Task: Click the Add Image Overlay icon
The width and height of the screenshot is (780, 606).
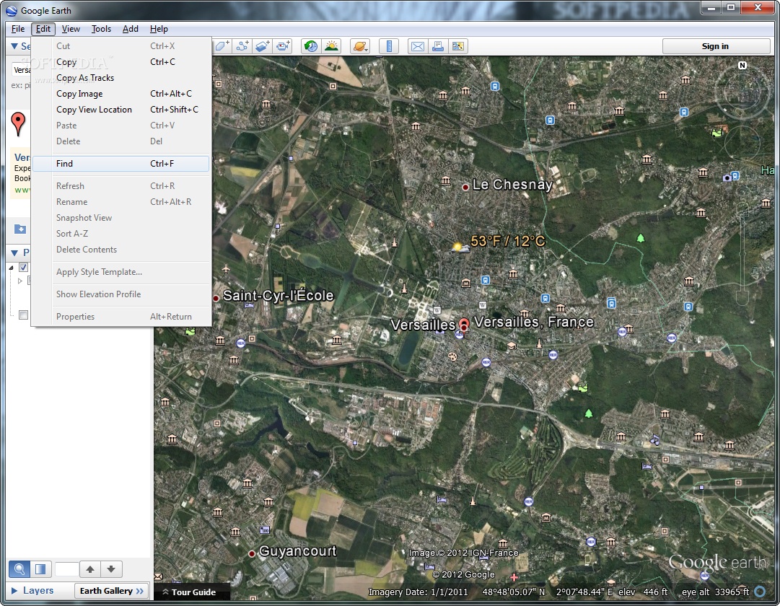Action: point(263,46)
